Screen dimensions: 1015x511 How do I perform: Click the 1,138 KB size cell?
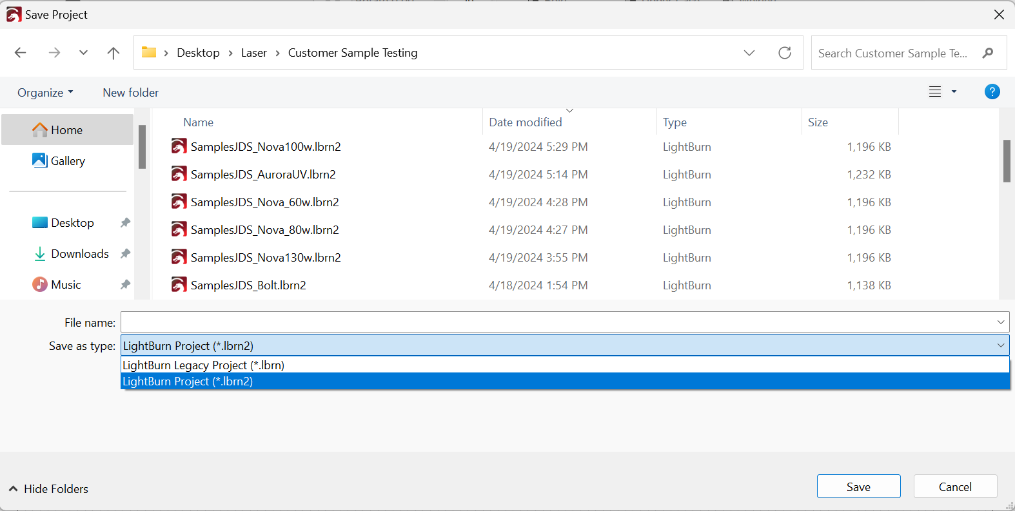pyautogui.click(x=869, y=285)
